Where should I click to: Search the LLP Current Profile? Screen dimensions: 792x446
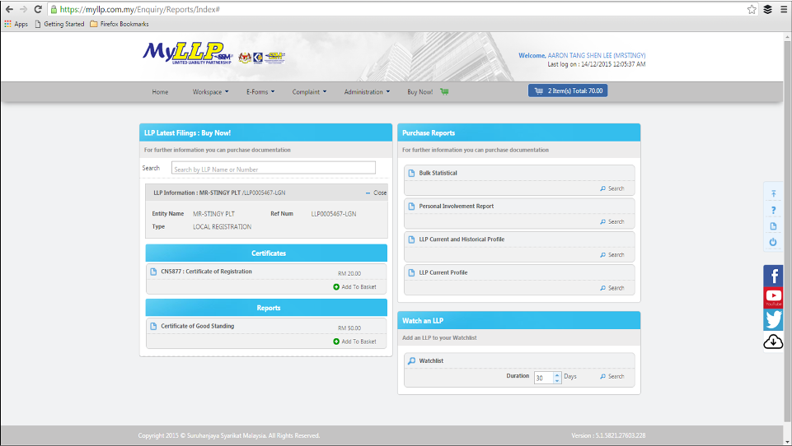coord(612,287)
